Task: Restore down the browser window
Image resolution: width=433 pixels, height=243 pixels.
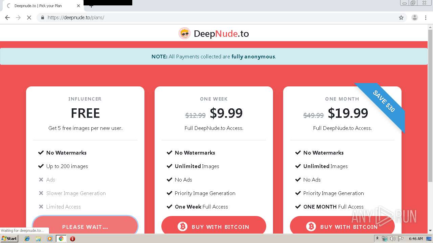Action: pyautogui.click(x=413, y=3)
